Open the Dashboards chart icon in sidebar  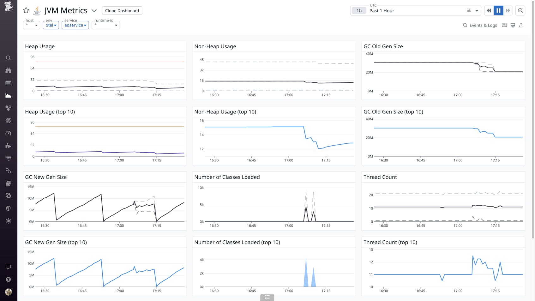(9, 95)
